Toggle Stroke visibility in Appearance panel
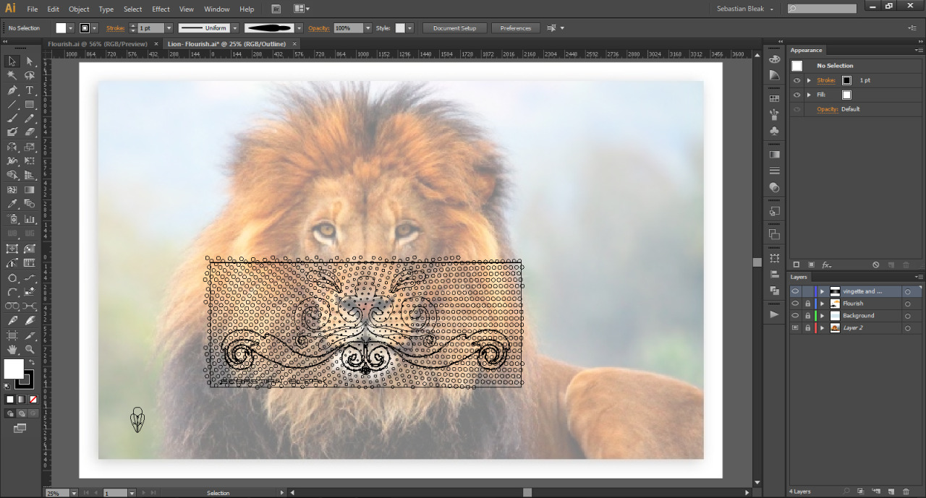The image size is (926, 498). [x=797, y=80]
